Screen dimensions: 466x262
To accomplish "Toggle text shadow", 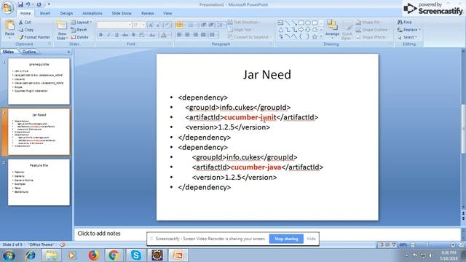I will [x=133, y=35].
